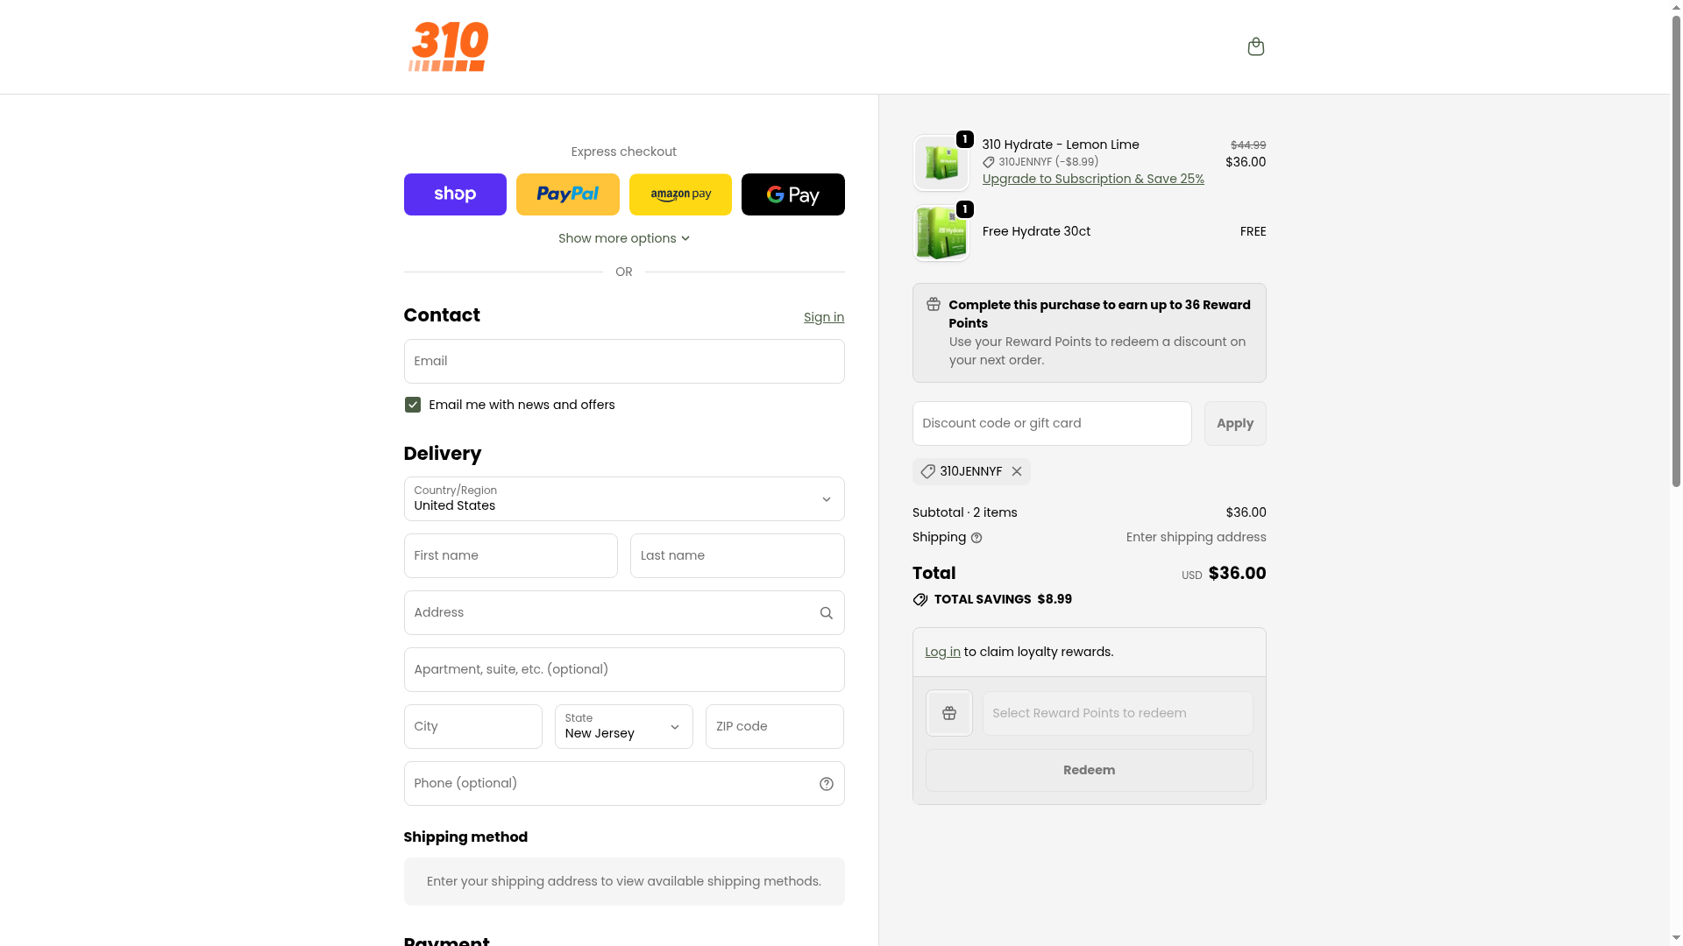Remove the 310JENNYF discount code
The image size is (1683, 946).
[1017, 471]
